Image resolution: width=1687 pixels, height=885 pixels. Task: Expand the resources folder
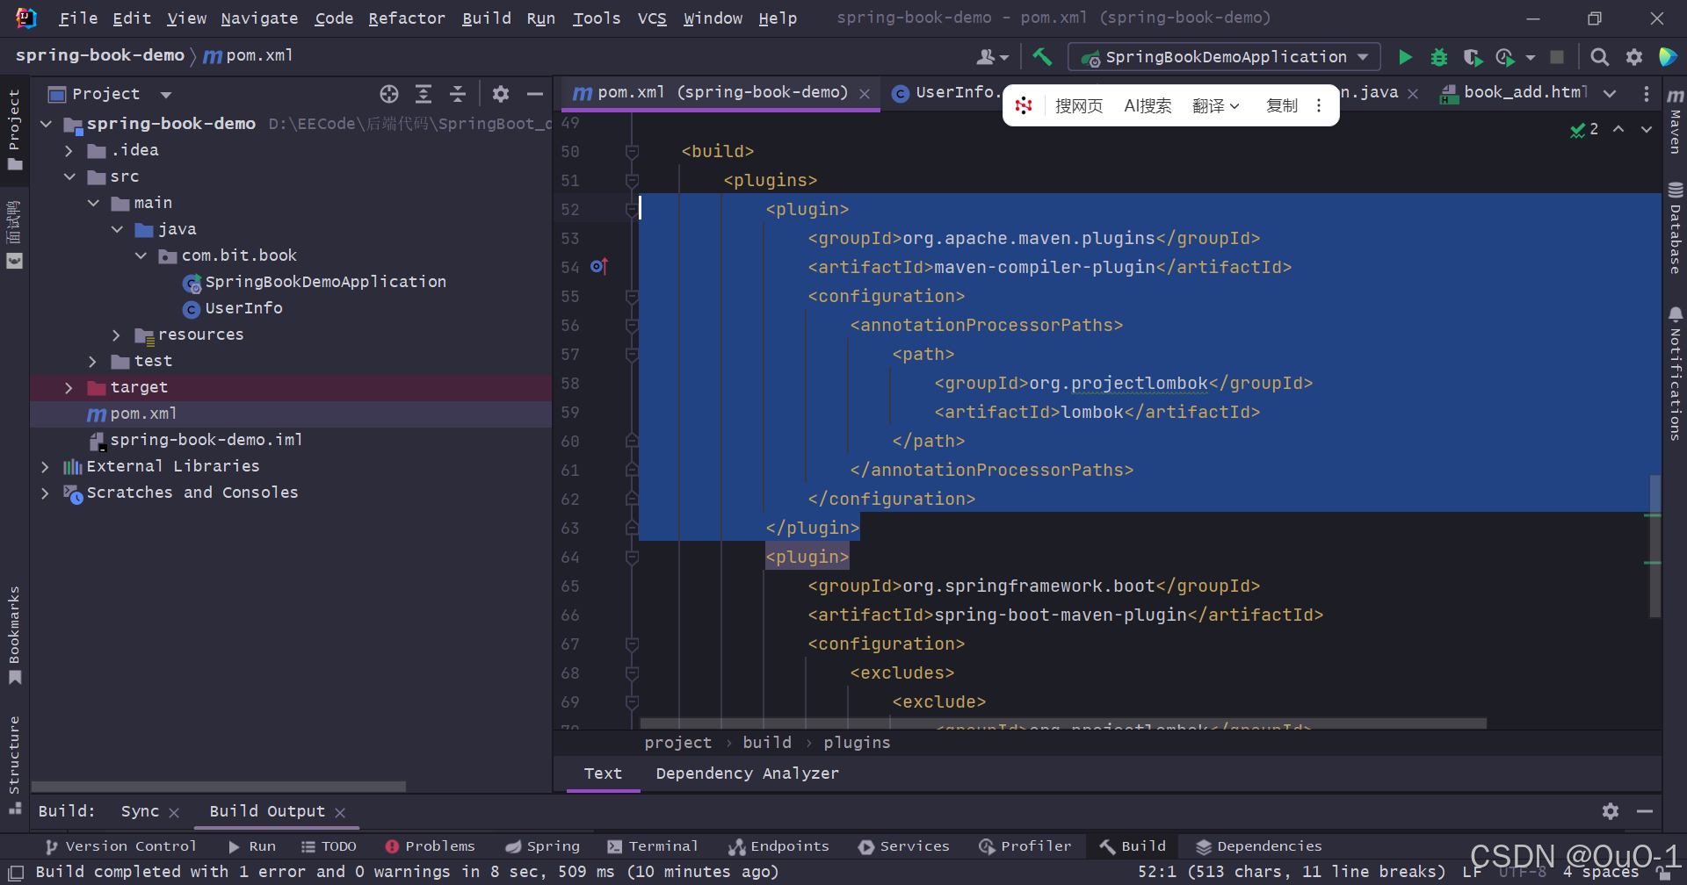[x=116, y=335]
